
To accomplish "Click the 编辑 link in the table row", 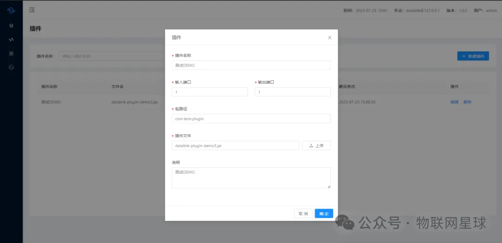I will (454, 102).
